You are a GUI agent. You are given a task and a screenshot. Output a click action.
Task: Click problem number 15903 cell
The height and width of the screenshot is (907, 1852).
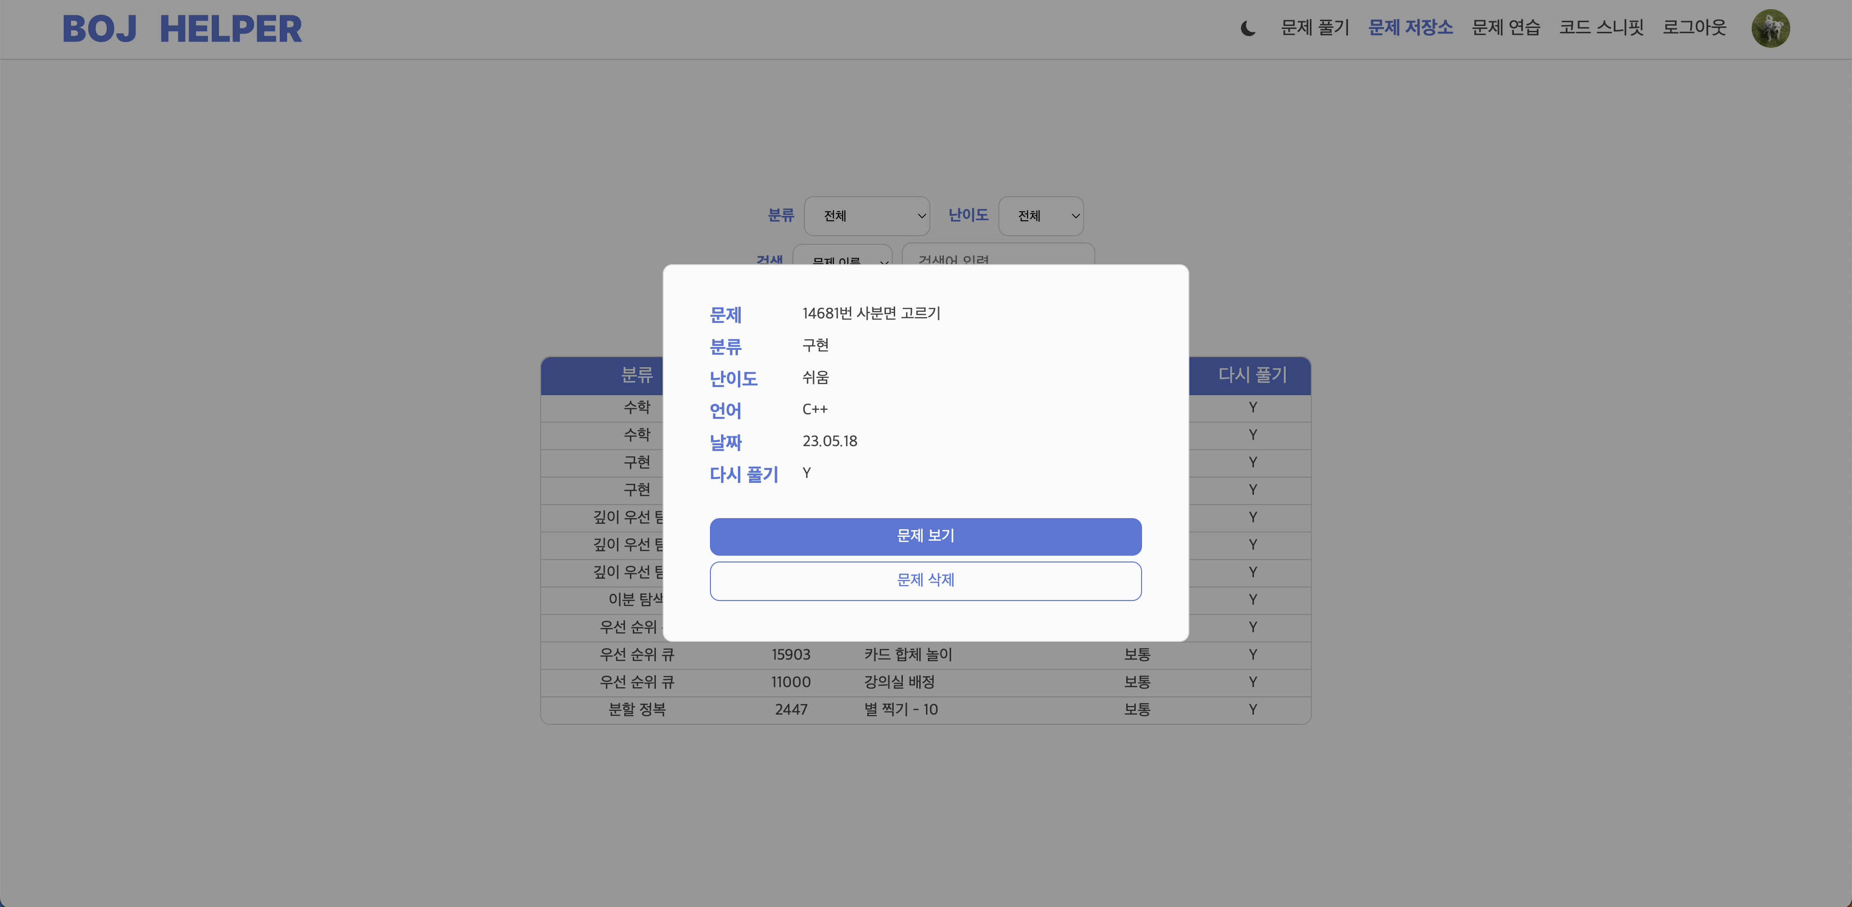(x=790, y=655)
